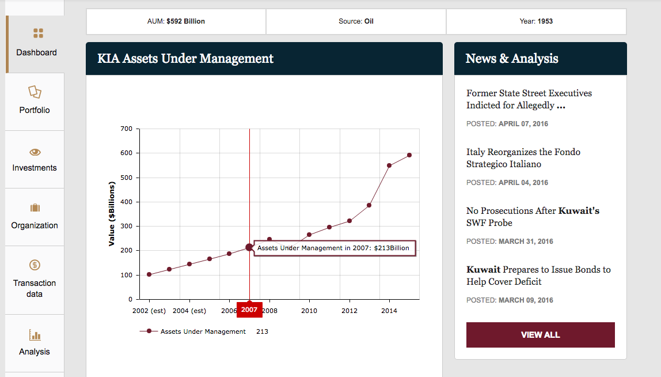The image size is (661, 377).
Task: Click the Organization briefcase icon
Action: pyautogui.click(x=35, y=208)
